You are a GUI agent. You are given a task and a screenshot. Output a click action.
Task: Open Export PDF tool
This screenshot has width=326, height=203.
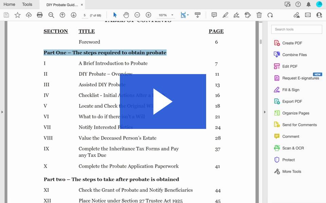[288, 101]
